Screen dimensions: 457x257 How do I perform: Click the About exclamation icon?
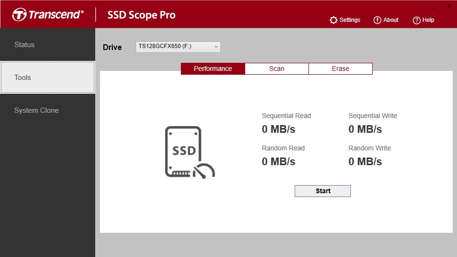coord(377,20)
